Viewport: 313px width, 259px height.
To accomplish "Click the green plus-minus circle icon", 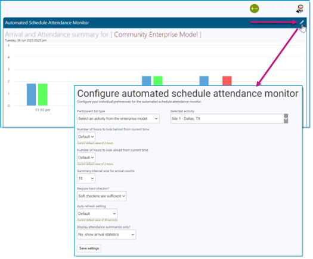I will 254,8.
